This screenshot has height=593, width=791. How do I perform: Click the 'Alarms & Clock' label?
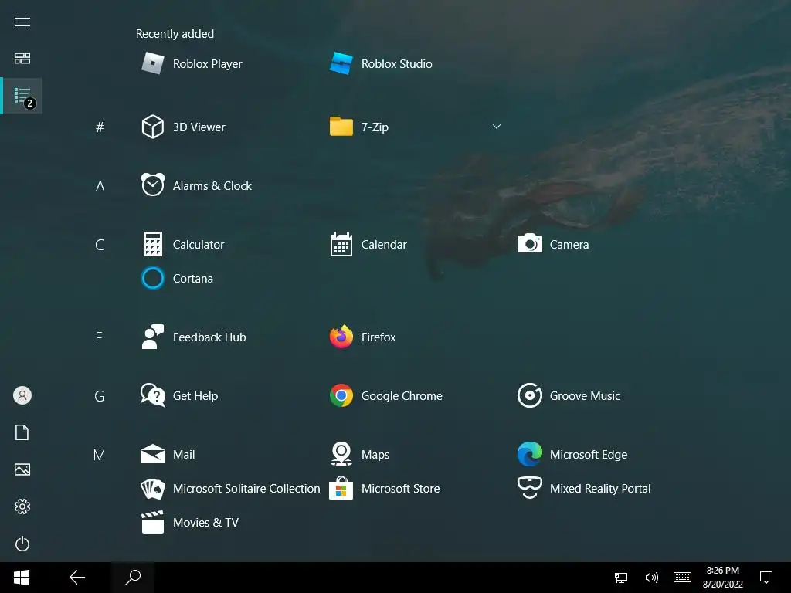click(212, 185)
